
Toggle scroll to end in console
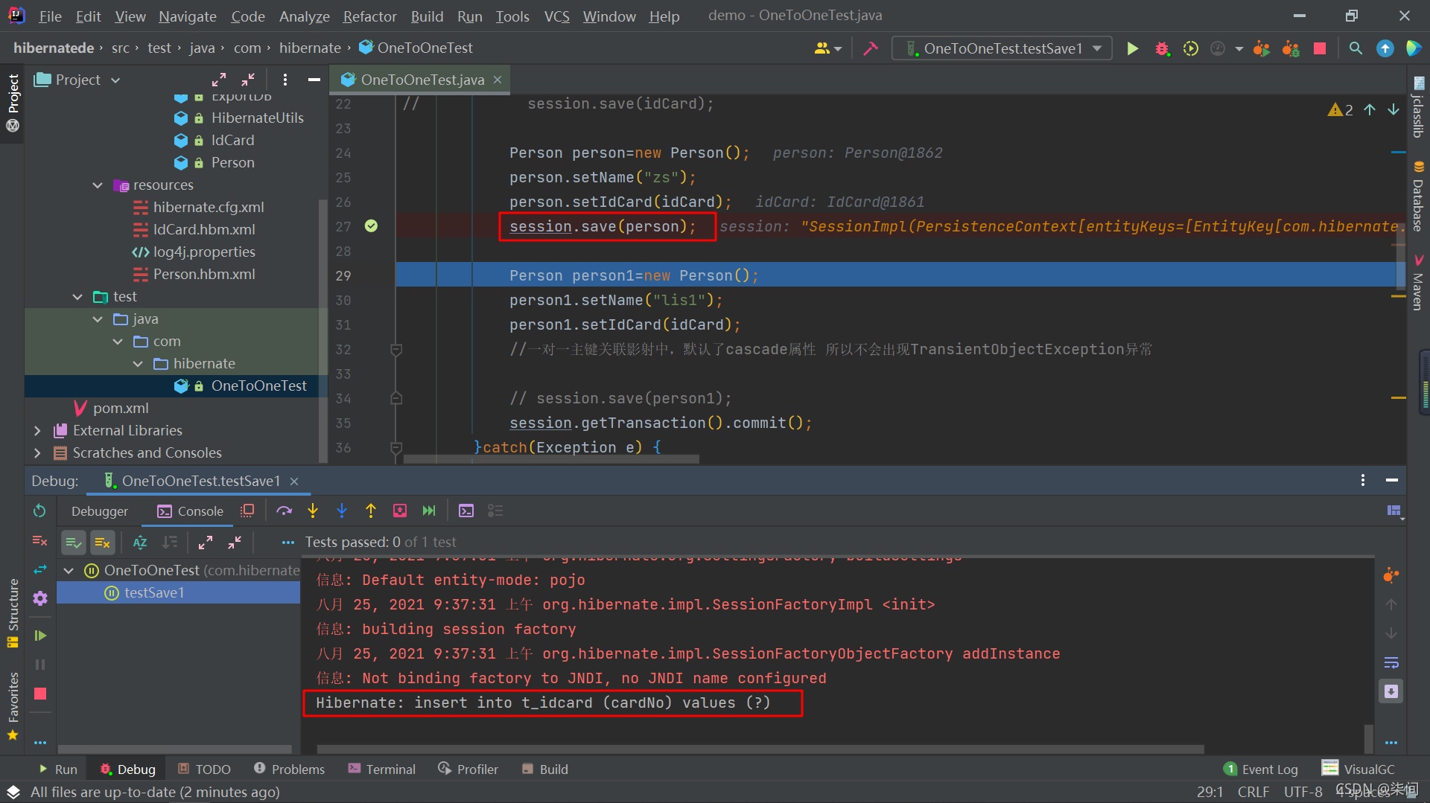(1391, 691)
